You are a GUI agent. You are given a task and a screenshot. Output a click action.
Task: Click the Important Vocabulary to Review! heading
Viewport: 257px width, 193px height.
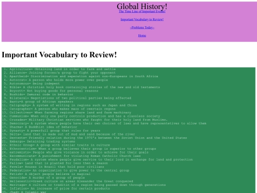click(59, 55)
